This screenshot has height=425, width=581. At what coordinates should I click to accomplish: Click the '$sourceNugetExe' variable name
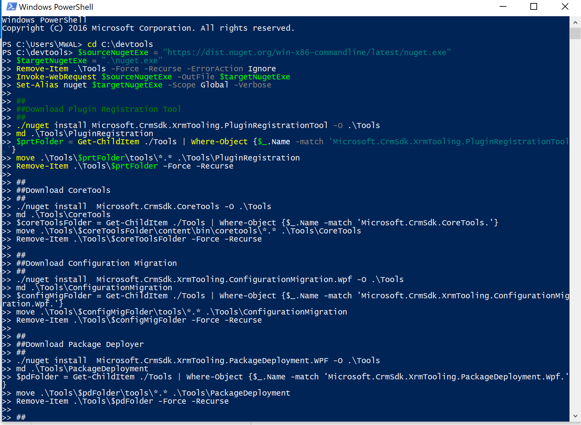(113, 52)
